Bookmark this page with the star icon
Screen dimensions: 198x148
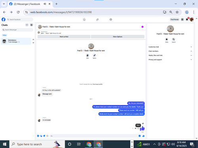click(x=177, y=12)
